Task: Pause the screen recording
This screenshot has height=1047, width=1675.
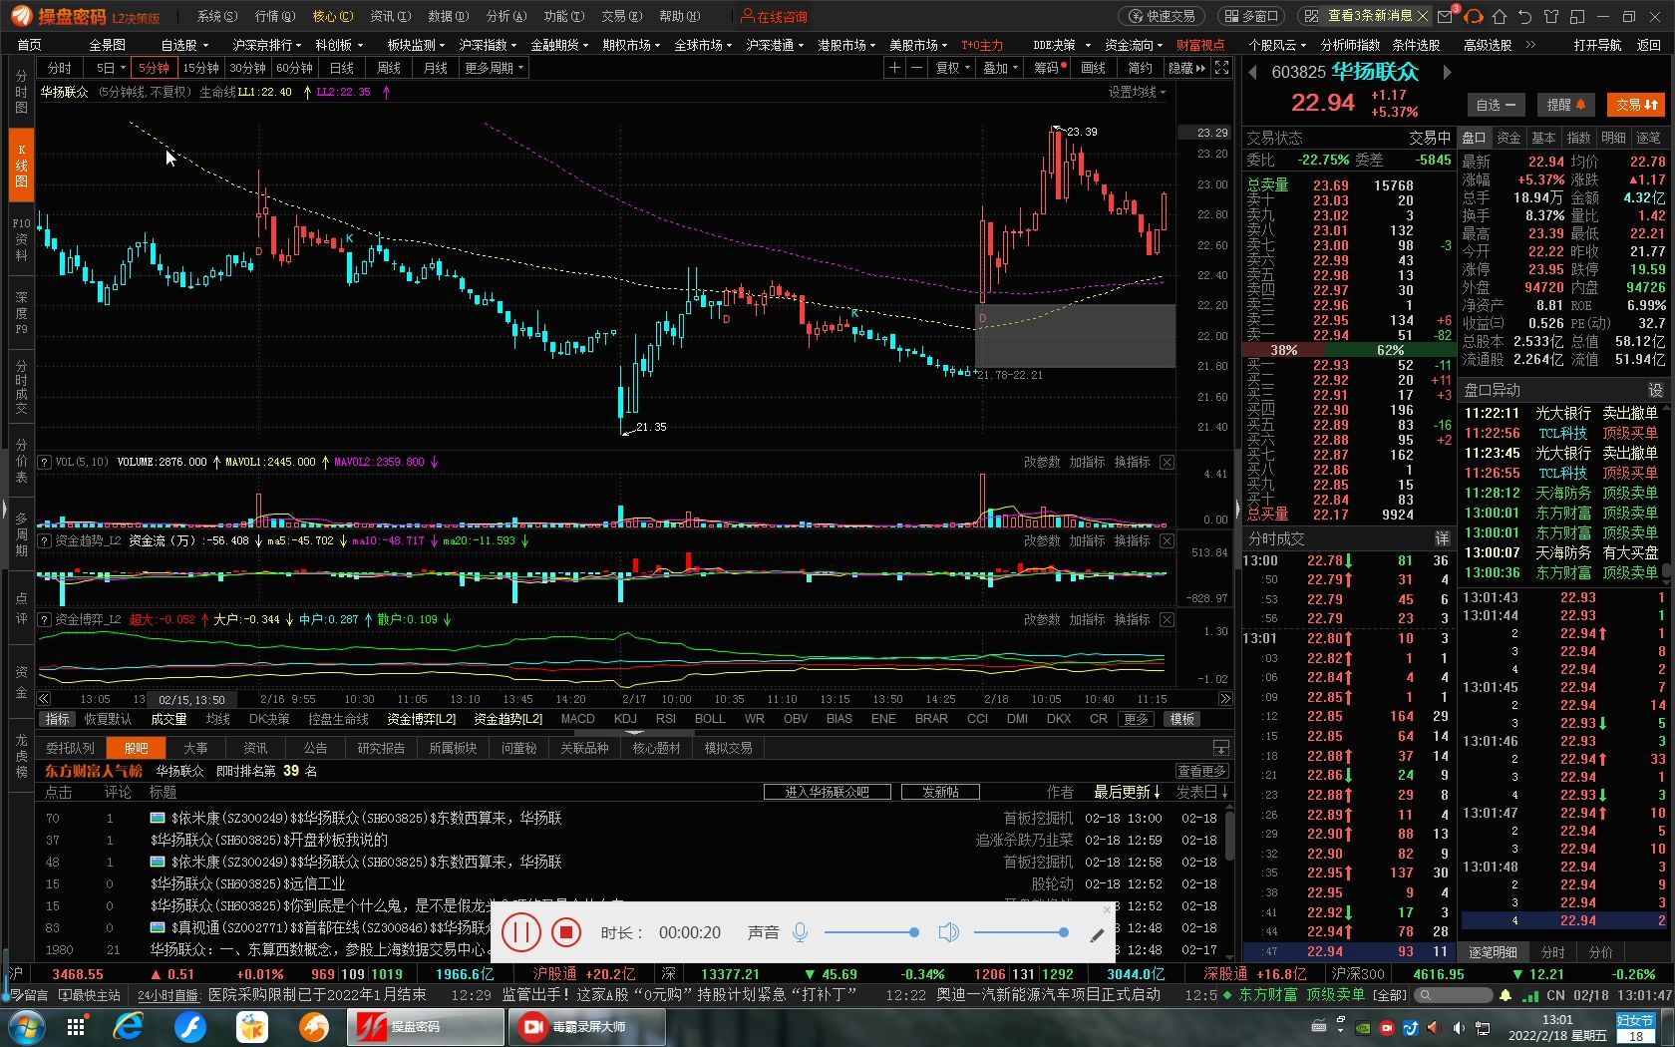Action: (x=520, y=932)
